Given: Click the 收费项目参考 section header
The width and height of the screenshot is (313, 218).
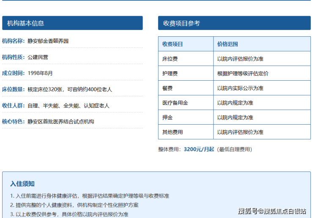Looking at the screenshot, I should tap(234, 23).
